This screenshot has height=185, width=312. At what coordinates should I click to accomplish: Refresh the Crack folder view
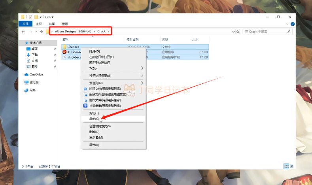[x=238, y=32]
